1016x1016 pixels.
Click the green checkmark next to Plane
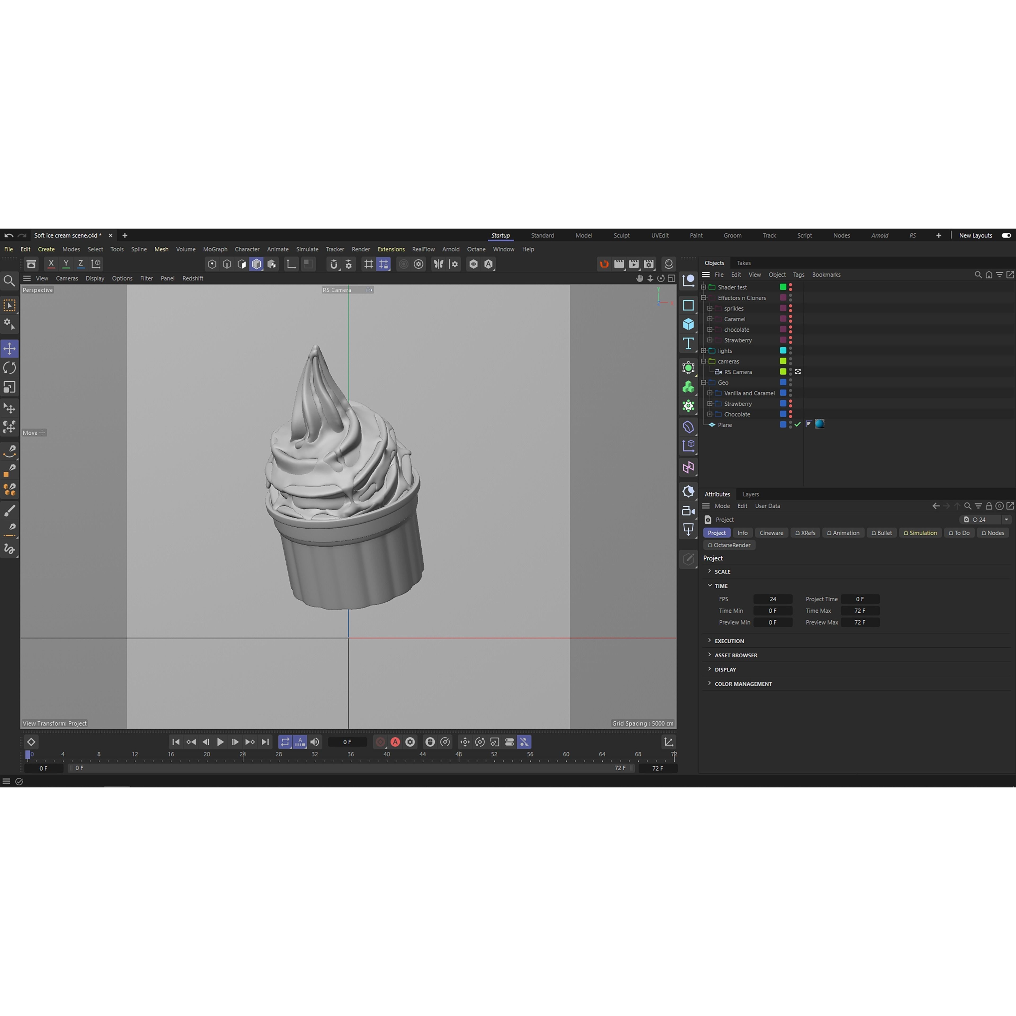[x=797, y=425]
